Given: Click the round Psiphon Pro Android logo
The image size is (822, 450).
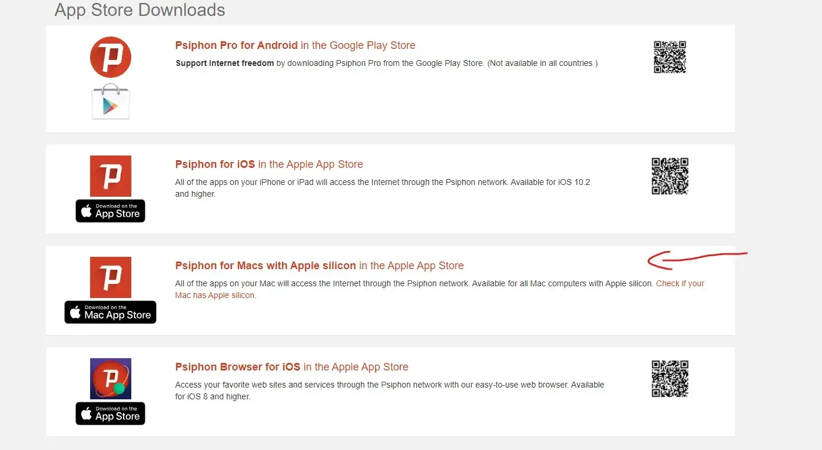Looking at the screenshot, I should [x=110, y=57].
